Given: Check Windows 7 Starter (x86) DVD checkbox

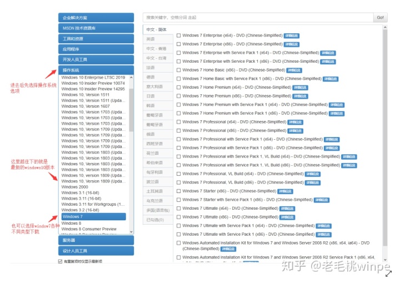Looking at the screenshot, I should click(x=179, y=191).
